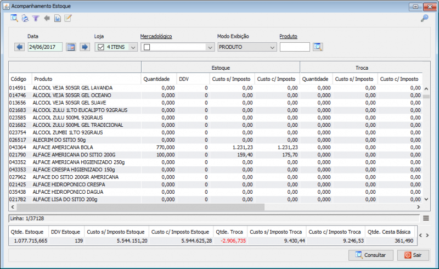The height and width of the screenshot is (269, 439).
Task: Click the table's vertical scrollbar down arrow
Action: 426,199
